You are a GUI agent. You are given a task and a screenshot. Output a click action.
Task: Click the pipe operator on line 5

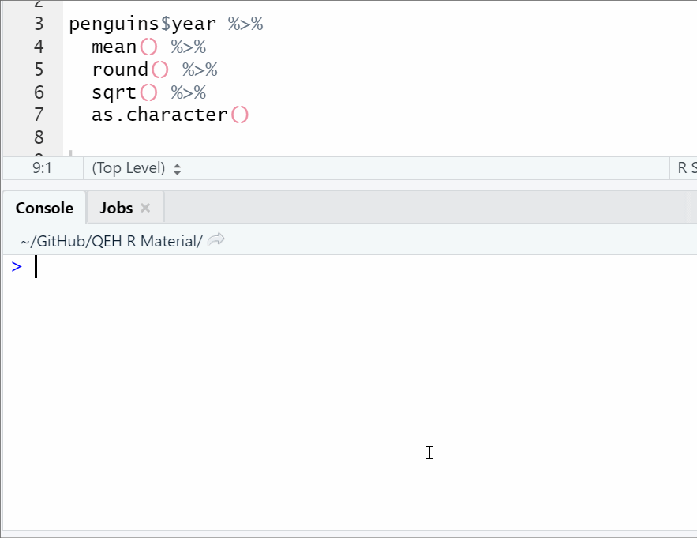point(200,70)
